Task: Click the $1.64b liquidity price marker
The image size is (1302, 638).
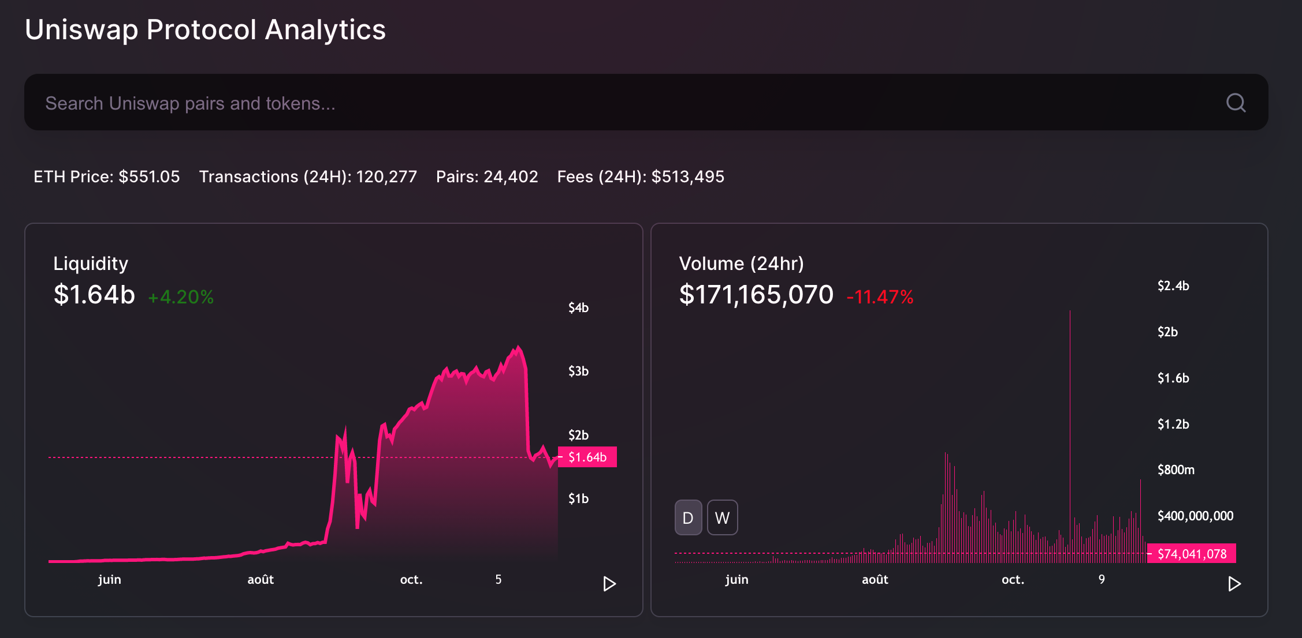Action: [x=587, y=457]
